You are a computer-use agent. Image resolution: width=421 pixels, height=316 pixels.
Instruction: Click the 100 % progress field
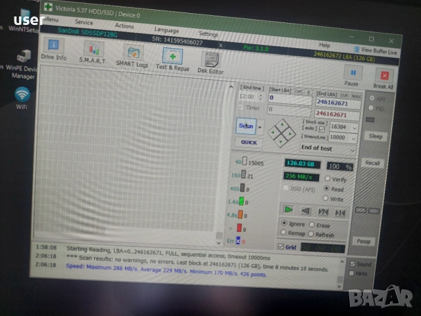pos(339,167)
